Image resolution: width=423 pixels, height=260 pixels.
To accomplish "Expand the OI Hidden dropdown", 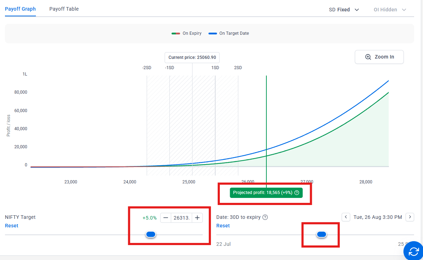I will tap(390, 10).
